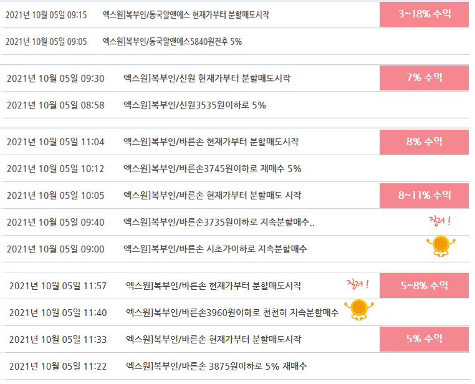Open the 신원3535원이하로 5% message

194,105
